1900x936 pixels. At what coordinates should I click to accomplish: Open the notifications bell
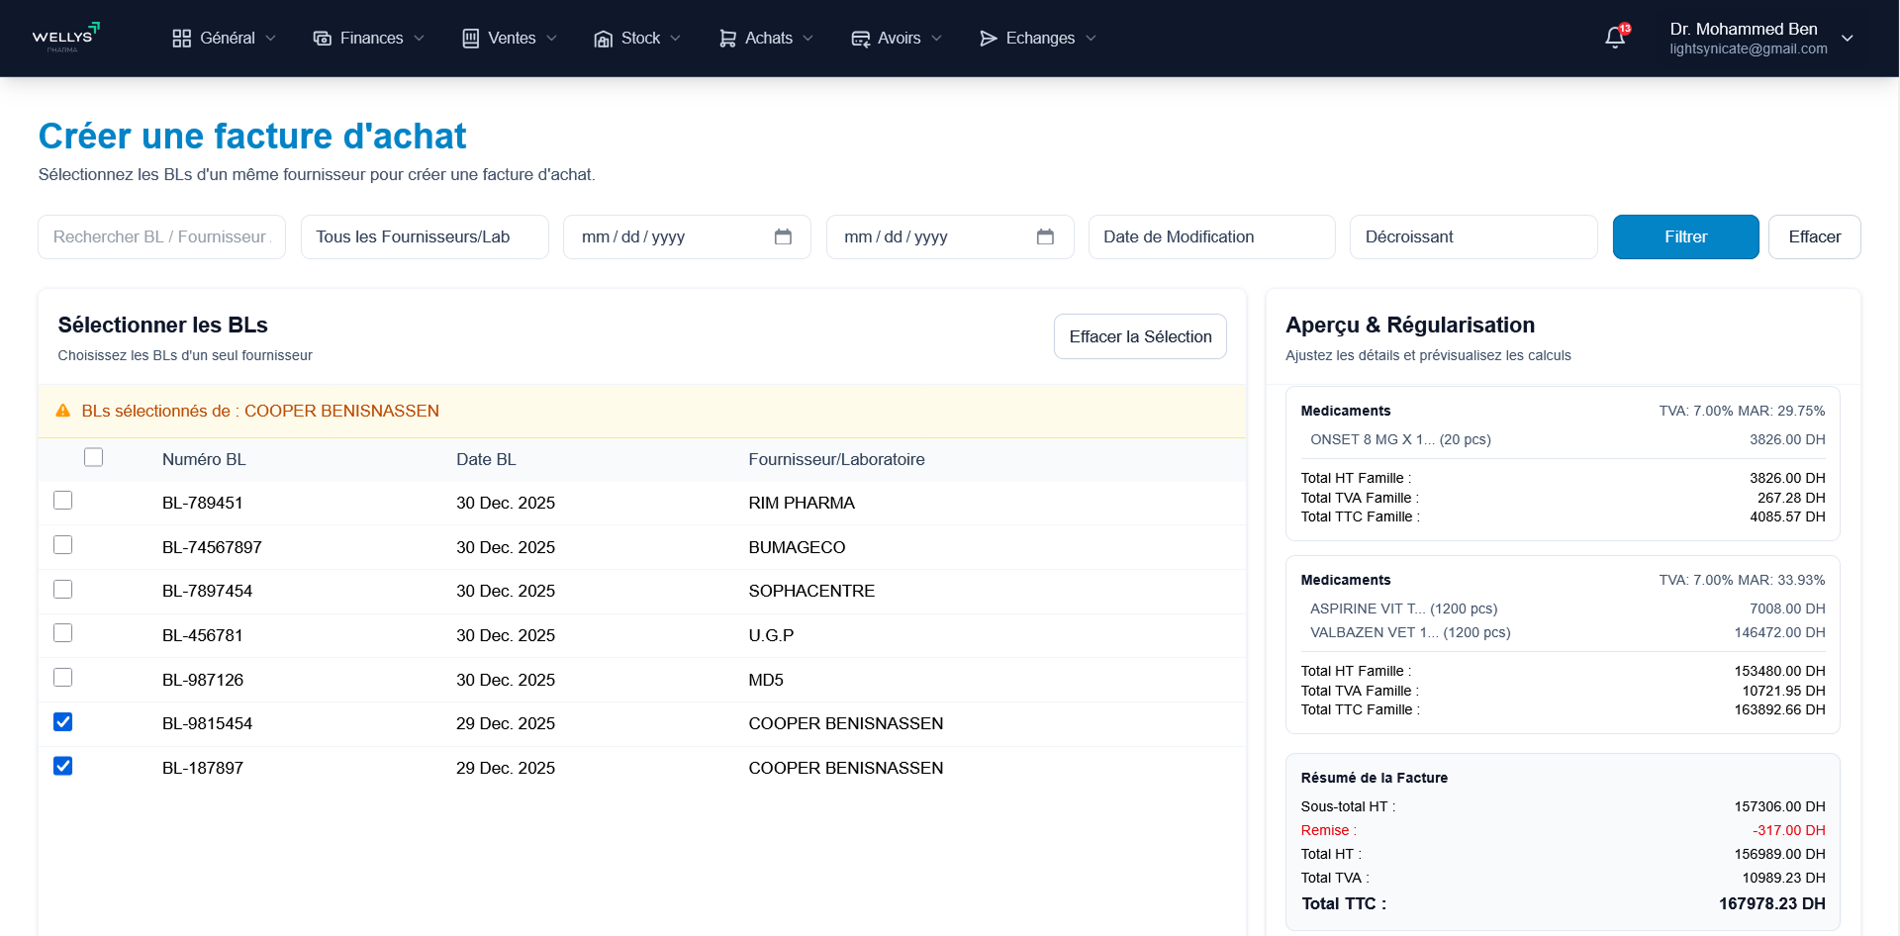pos(1615,38)
